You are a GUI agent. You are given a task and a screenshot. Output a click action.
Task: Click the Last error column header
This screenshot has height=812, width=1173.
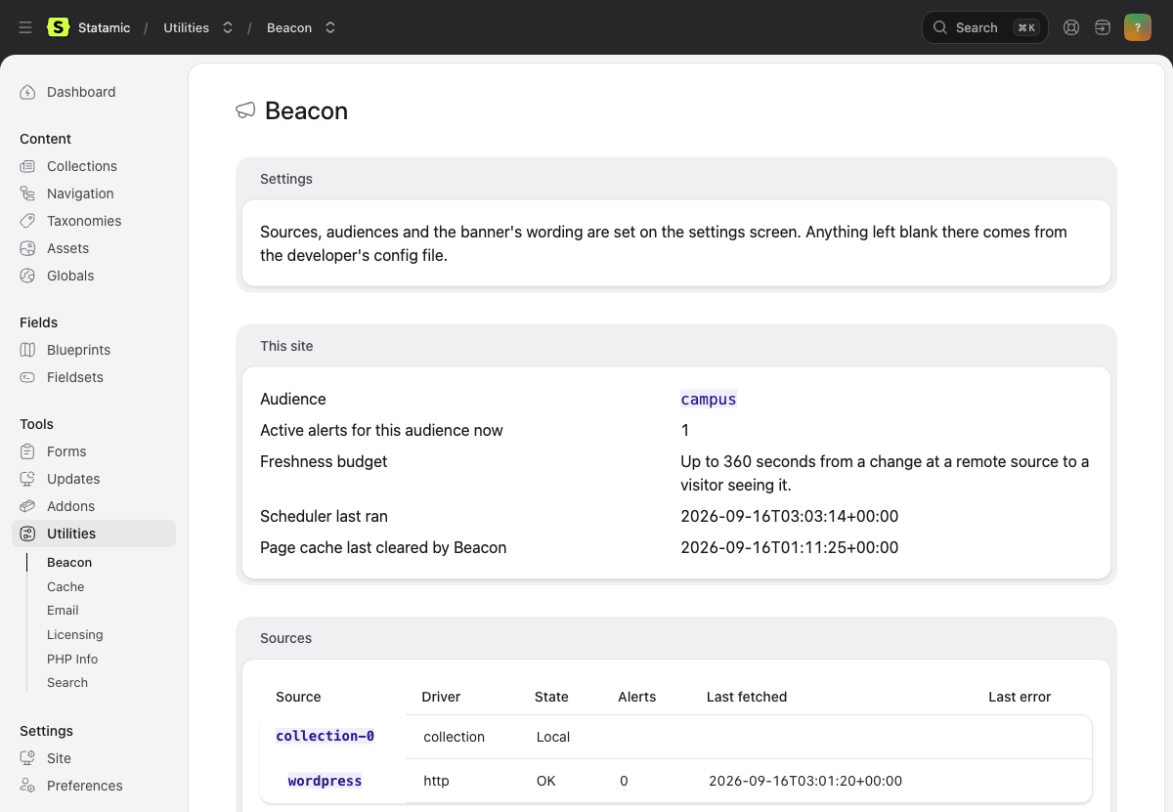[1020, 697]
